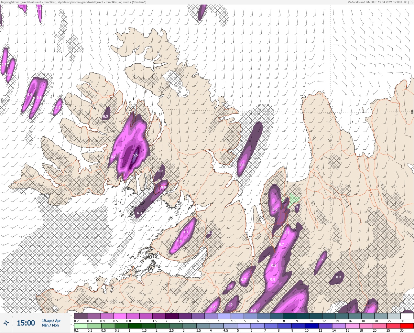Select the white 30 swatch, top legend row

pyautogui.click(x=407, y=316)
